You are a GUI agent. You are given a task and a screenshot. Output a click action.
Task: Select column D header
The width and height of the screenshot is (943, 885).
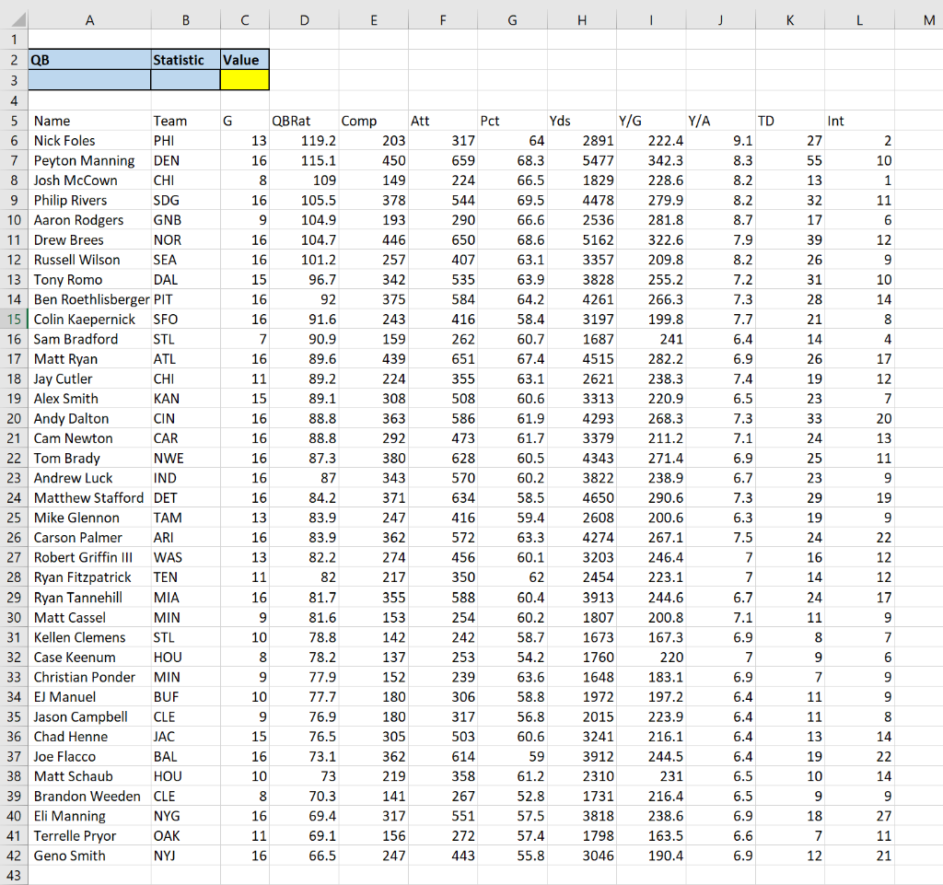coord(304,20)
